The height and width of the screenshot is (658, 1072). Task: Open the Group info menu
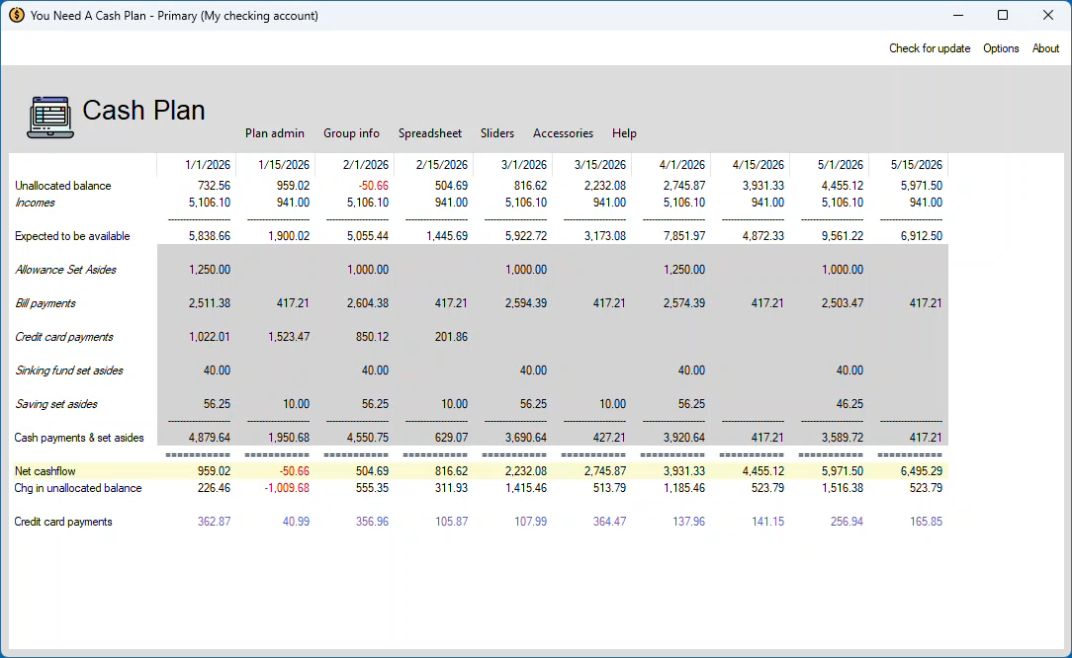pyautogui.click(x=351, y=133)
